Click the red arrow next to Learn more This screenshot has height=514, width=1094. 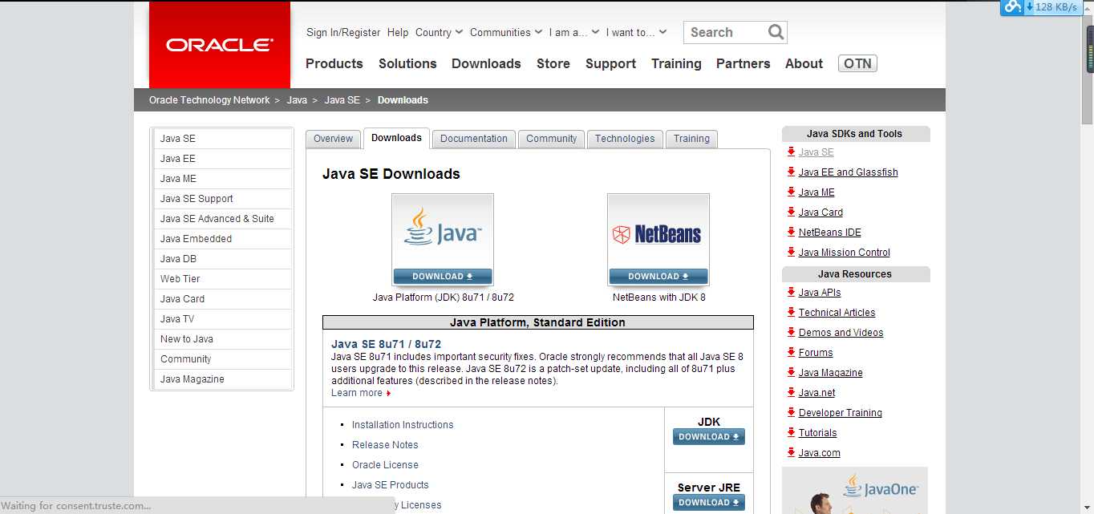(x=389, y=394)
